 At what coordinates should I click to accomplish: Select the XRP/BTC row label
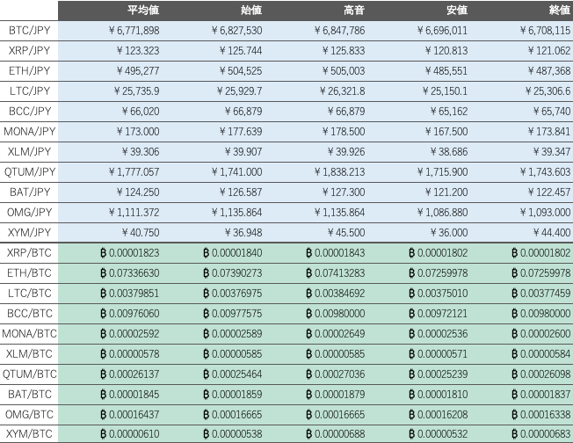(29, 252)
